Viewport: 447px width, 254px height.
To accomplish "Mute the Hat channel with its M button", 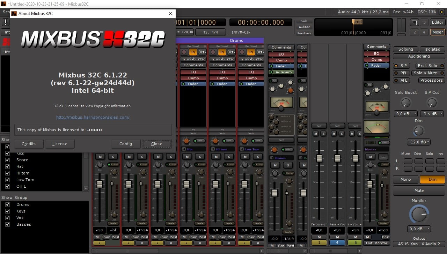I will (x=187, y=156).
